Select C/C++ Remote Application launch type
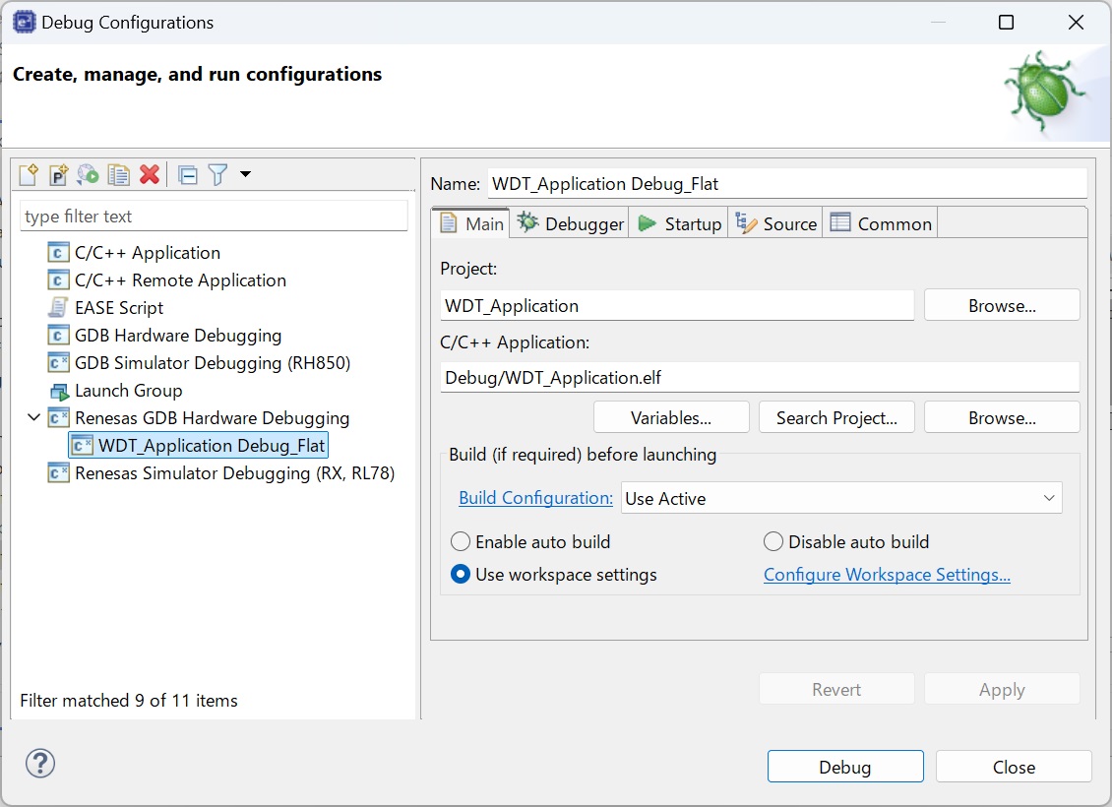 [x=166, y=280]
